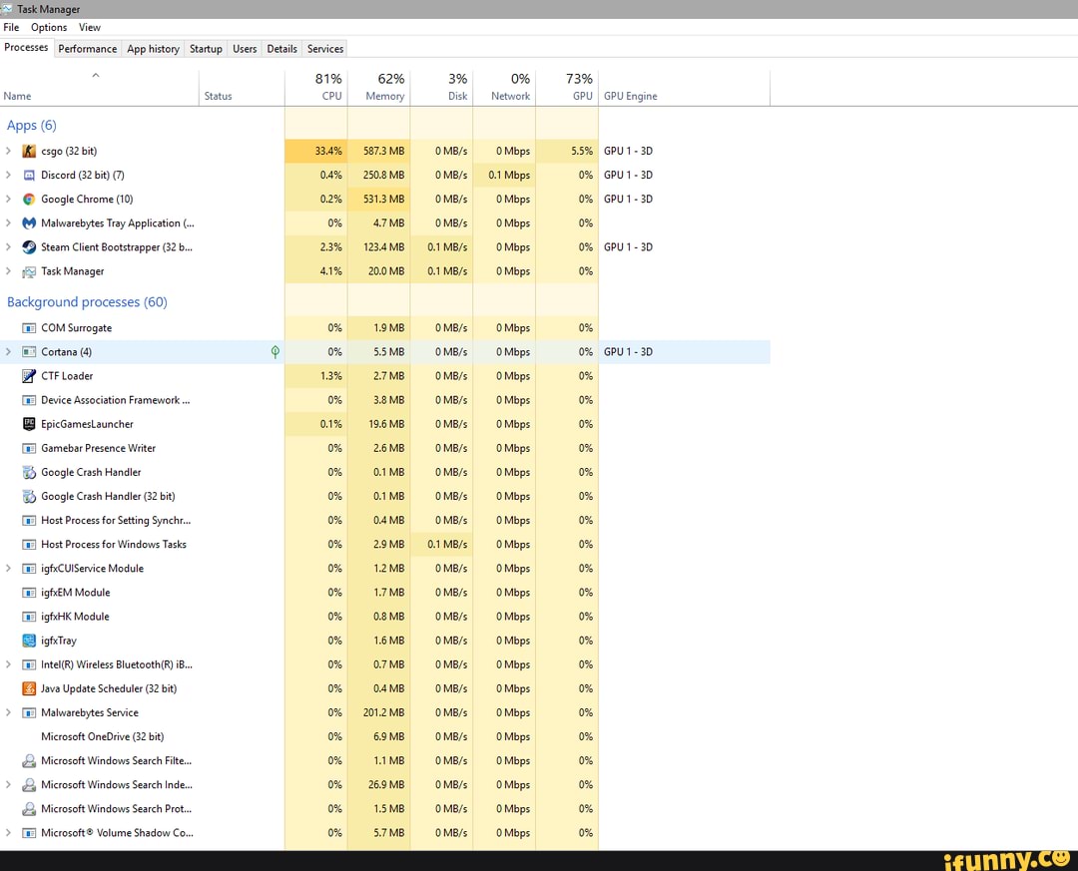Sort processes by Memory column
1078x871 pixels.
pos(379,88)
